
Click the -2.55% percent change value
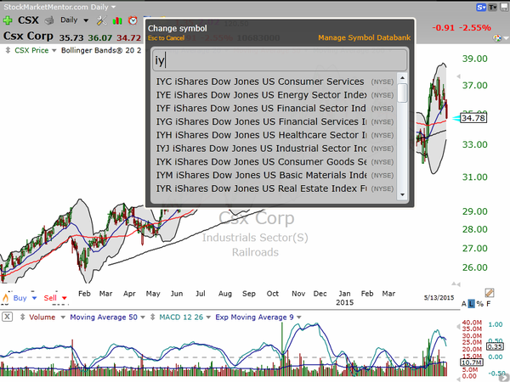[x=475, y=28]
